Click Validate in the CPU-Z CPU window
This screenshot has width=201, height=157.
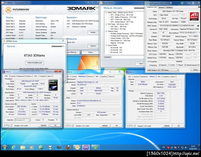43,125
